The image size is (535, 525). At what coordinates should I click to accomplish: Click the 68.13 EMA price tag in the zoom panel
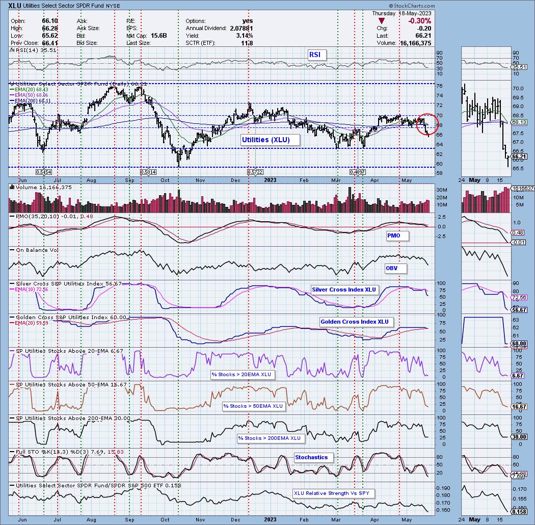coord(520,122)
